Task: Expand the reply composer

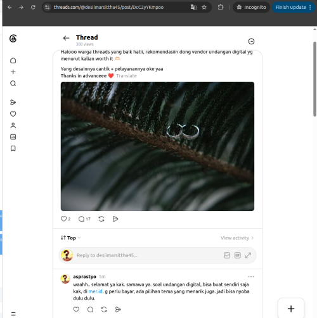Action: point(248,255)
